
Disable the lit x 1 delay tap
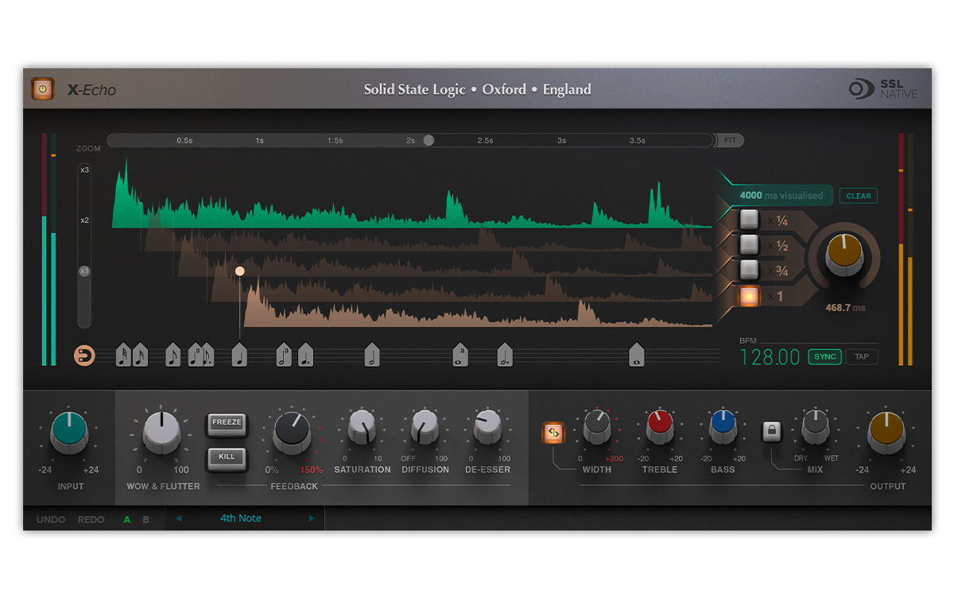pyautogui.click(x=749, y=296)
